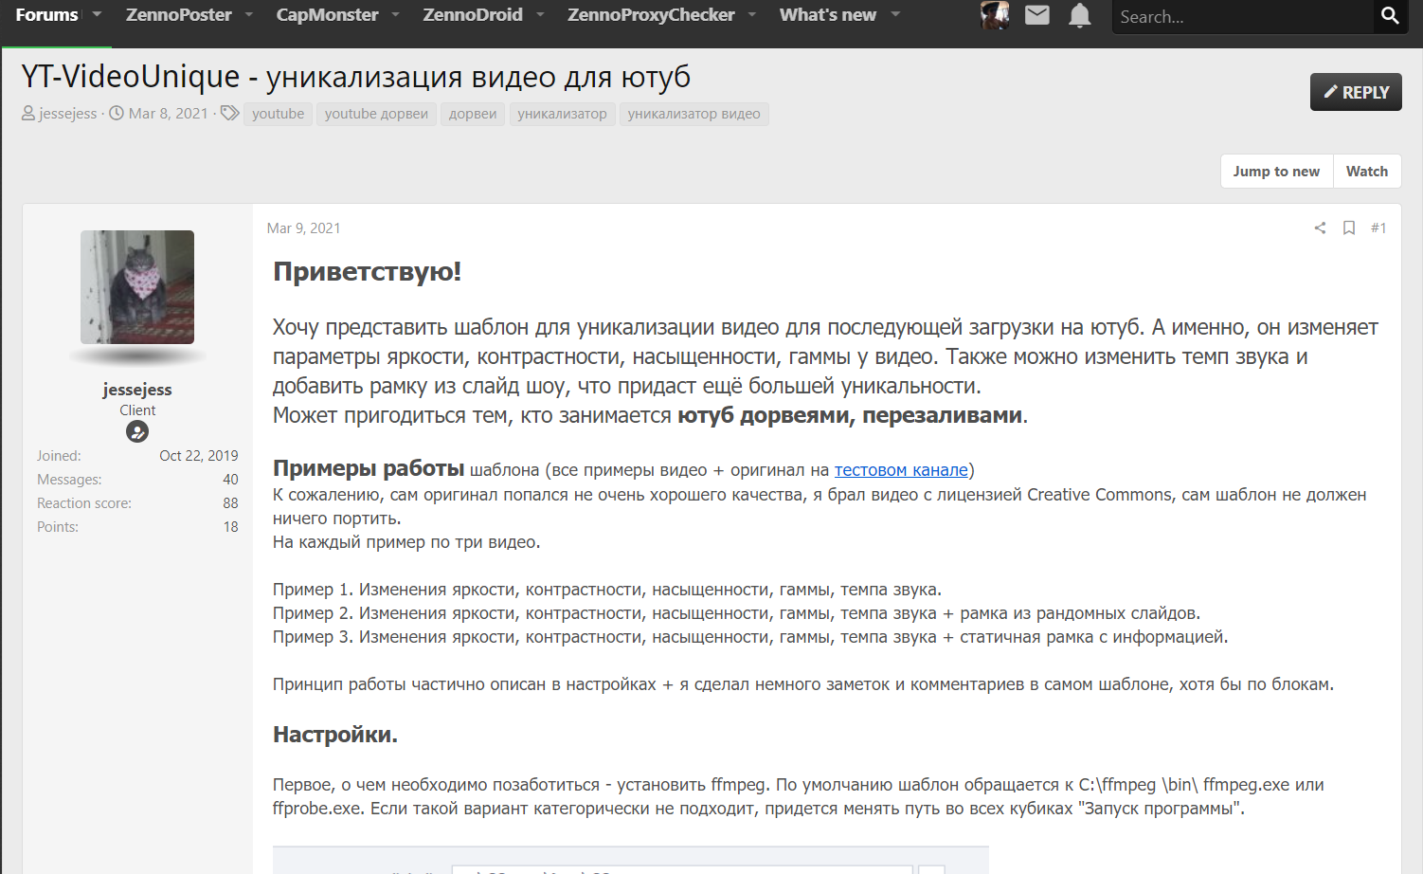Click the REPLY button
The image size is (1423, 874).
click(1356, 92)
